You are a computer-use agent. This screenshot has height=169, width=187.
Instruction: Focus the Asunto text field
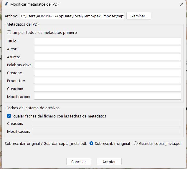pyautogui.click(x=108, y=57)
